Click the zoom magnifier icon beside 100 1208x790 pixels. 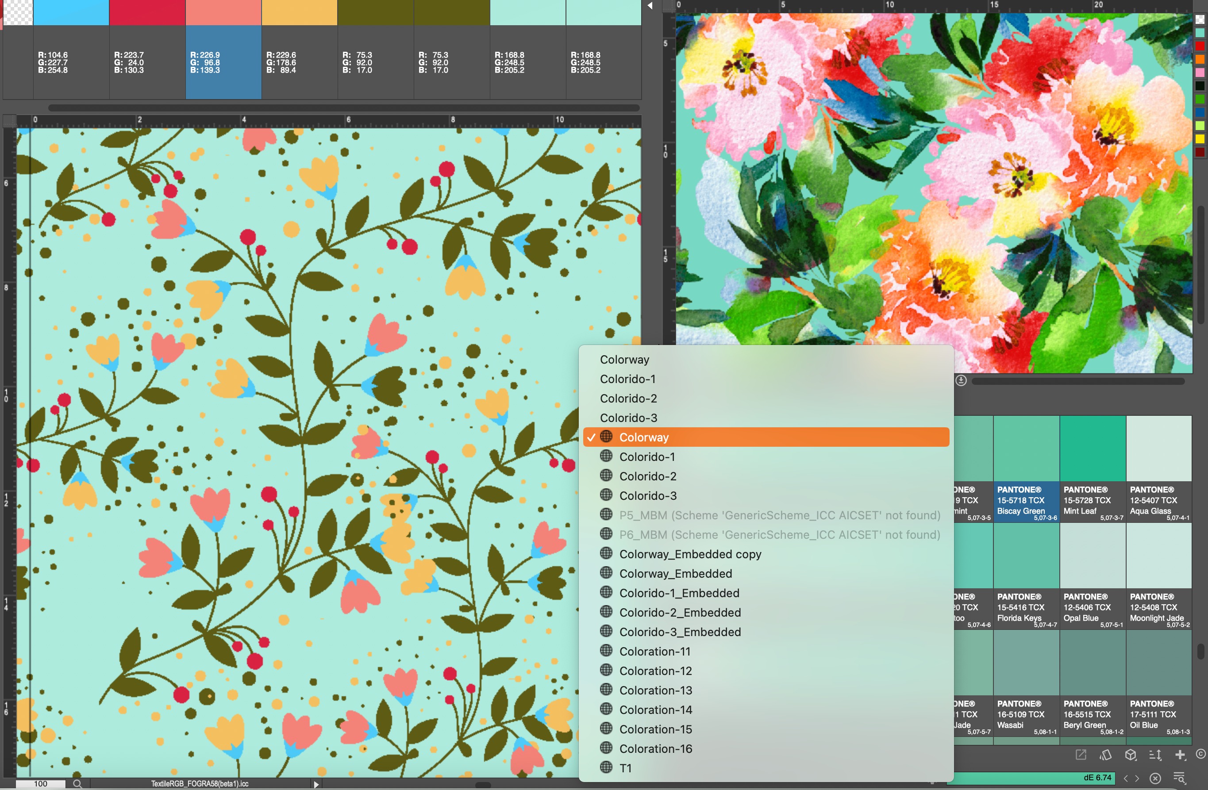pos(77,783)
